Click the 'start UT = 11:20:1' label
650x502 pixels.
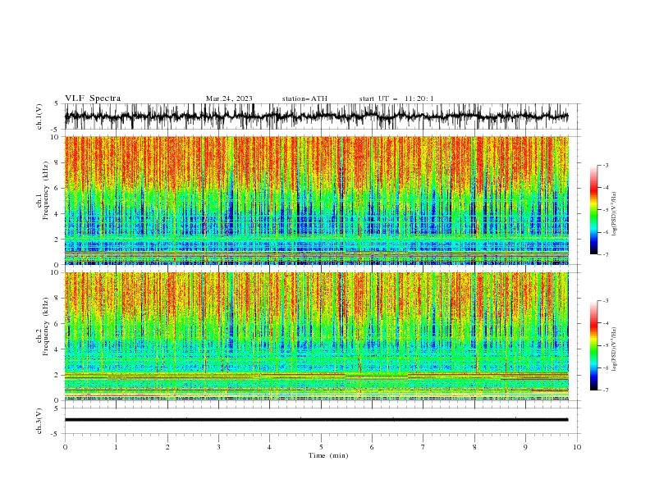(x=396, y=98)
